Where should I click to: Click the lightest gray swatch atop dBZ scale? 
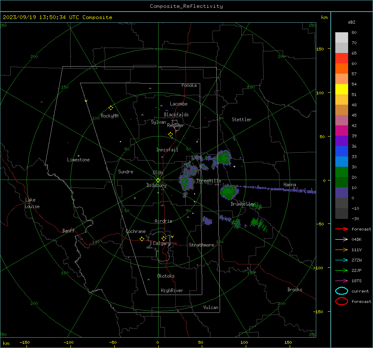342,38
